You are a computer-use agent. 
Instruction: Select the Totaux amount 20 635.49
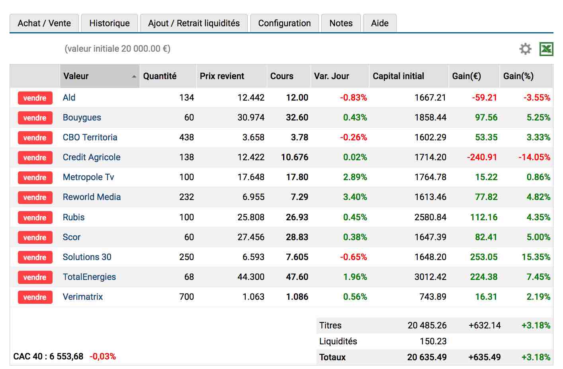pyautogui.click(x=427, y=357)
